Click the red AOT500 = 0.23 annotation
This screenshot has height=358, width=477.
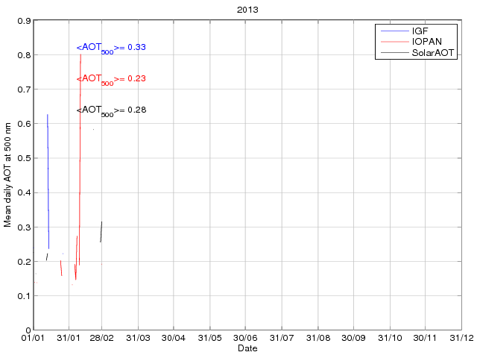point(111,79)
